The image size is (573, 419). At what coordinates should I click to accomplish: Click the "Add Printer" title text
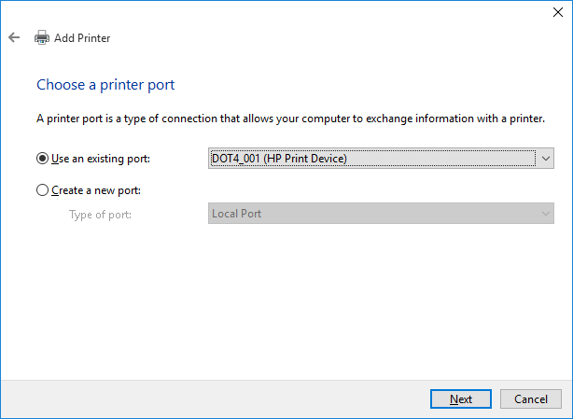pyautogui.click(x=82, y=38)
